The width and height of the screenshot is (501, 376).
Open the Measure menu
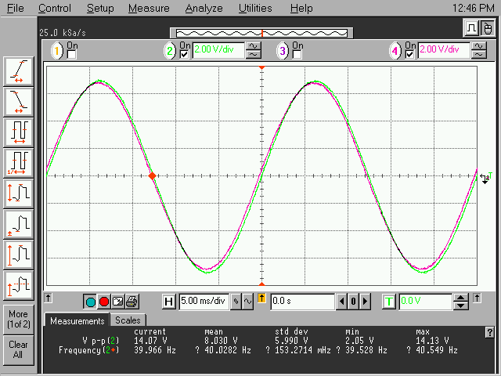[x=149, y=8]
